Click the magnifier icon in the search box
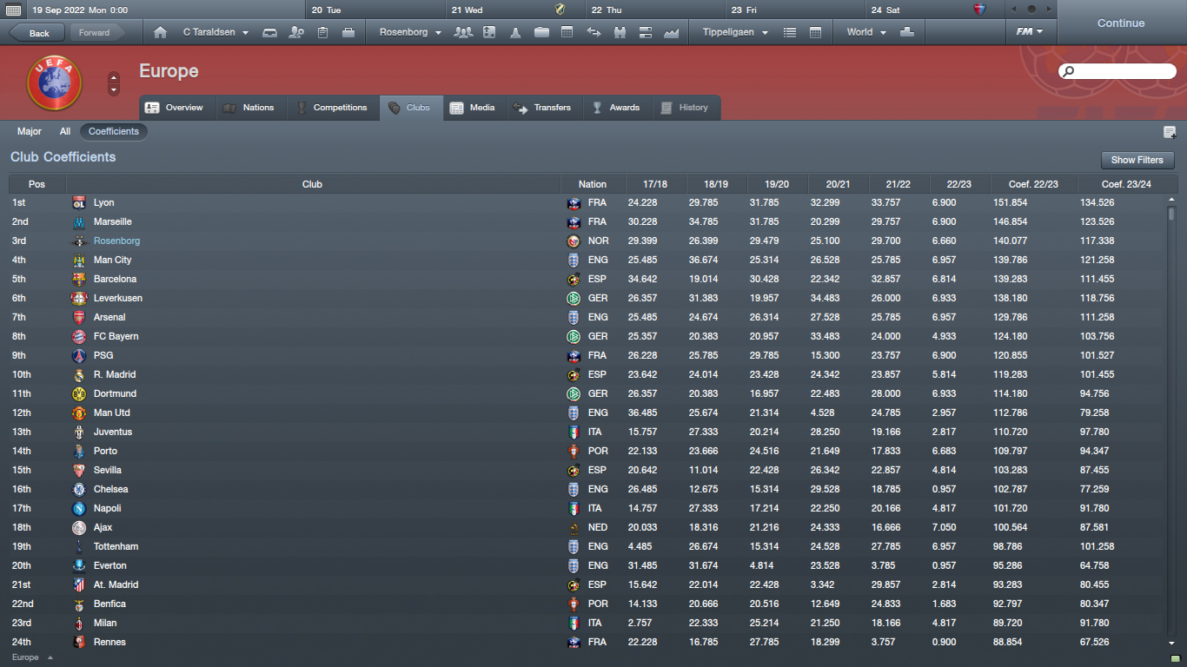1187x667 pixels. 1070,71
